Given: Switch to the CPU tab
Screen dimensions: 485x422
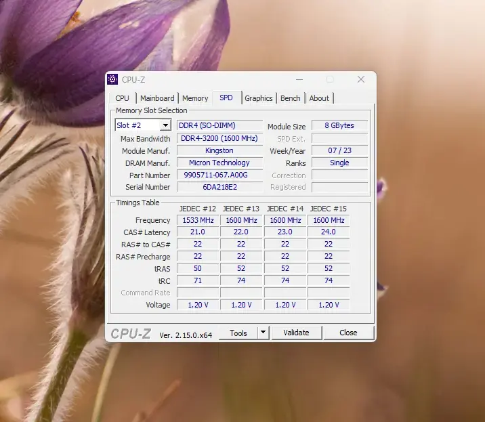Looking at the screenshot, I should tap(122, 98).
